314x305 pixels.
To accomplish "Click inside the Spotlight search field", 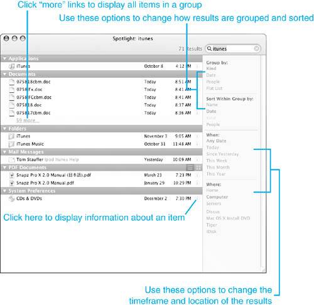I will 233,49.
